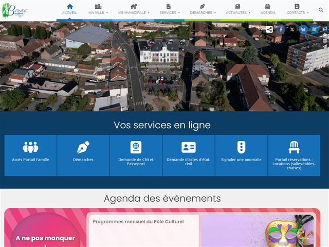Open Portail réservations - Locations link
This screenshot has height=247, width=329.
click(294, 164)
